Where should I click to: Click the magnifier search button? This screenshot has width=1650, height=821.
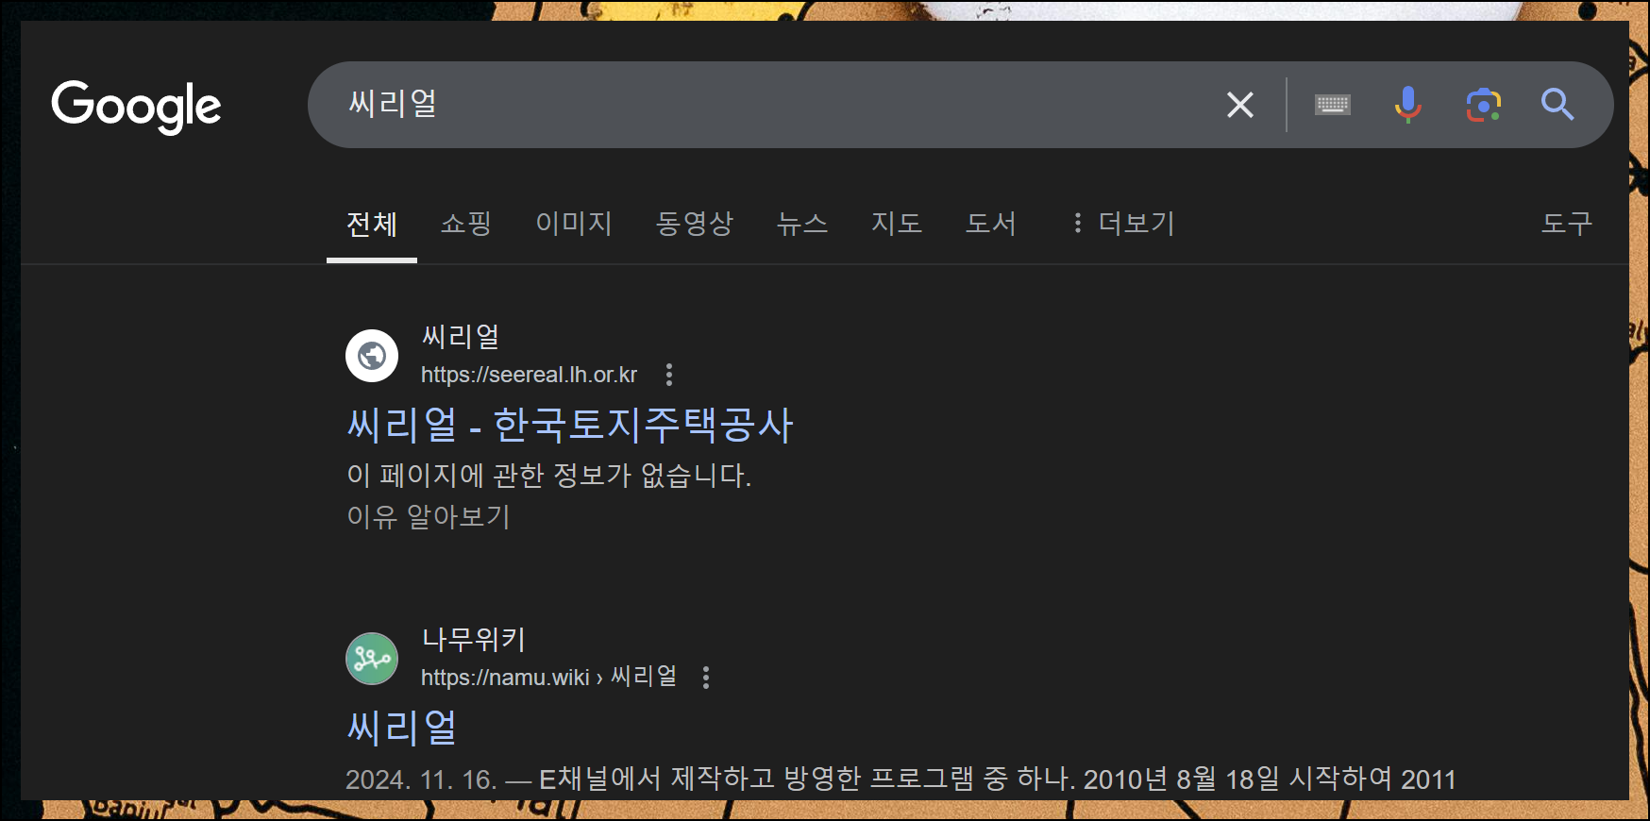pos(1557,105)
